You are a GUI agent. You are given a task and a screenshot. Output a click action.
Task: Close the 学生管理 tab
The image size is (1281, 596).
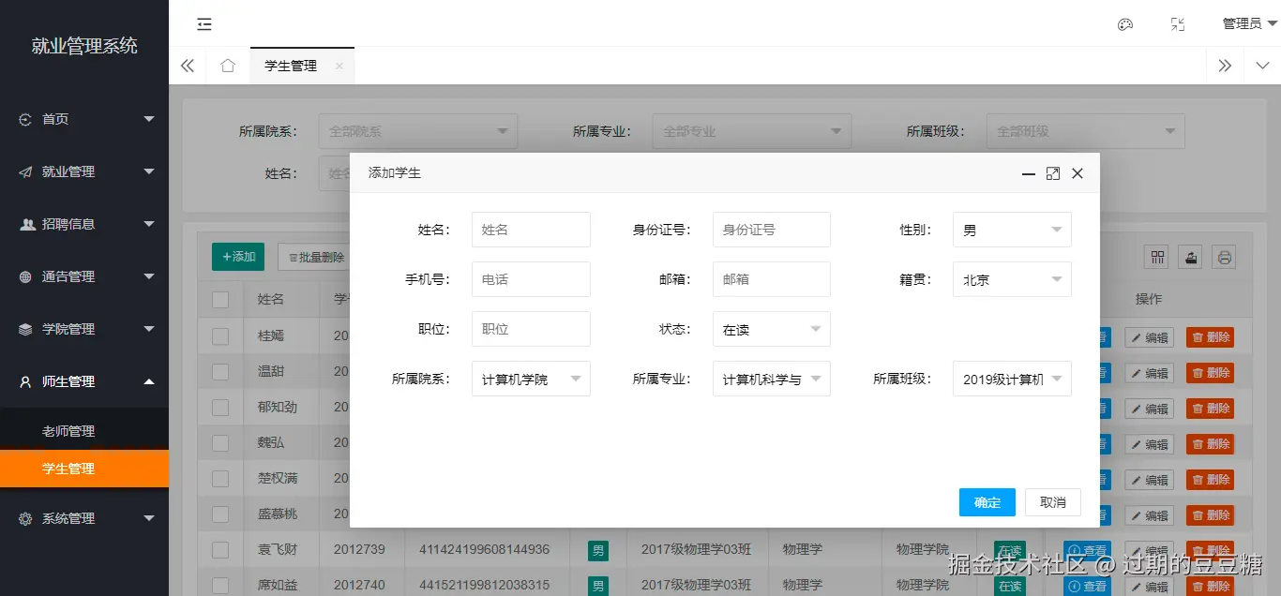[x=339, y=66]
